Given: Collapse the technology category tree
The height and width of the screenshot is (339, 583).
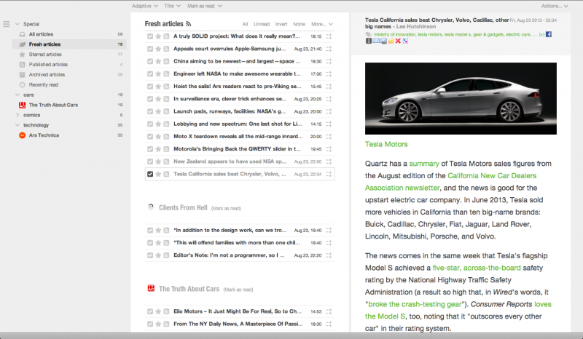Looking at the screenshot, I should click(17, 125).
